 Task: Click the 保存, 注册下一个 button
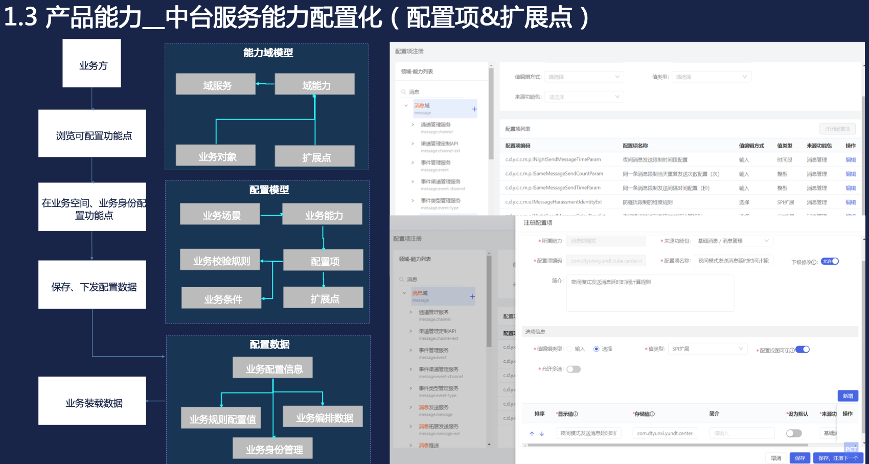click(838, 458)
